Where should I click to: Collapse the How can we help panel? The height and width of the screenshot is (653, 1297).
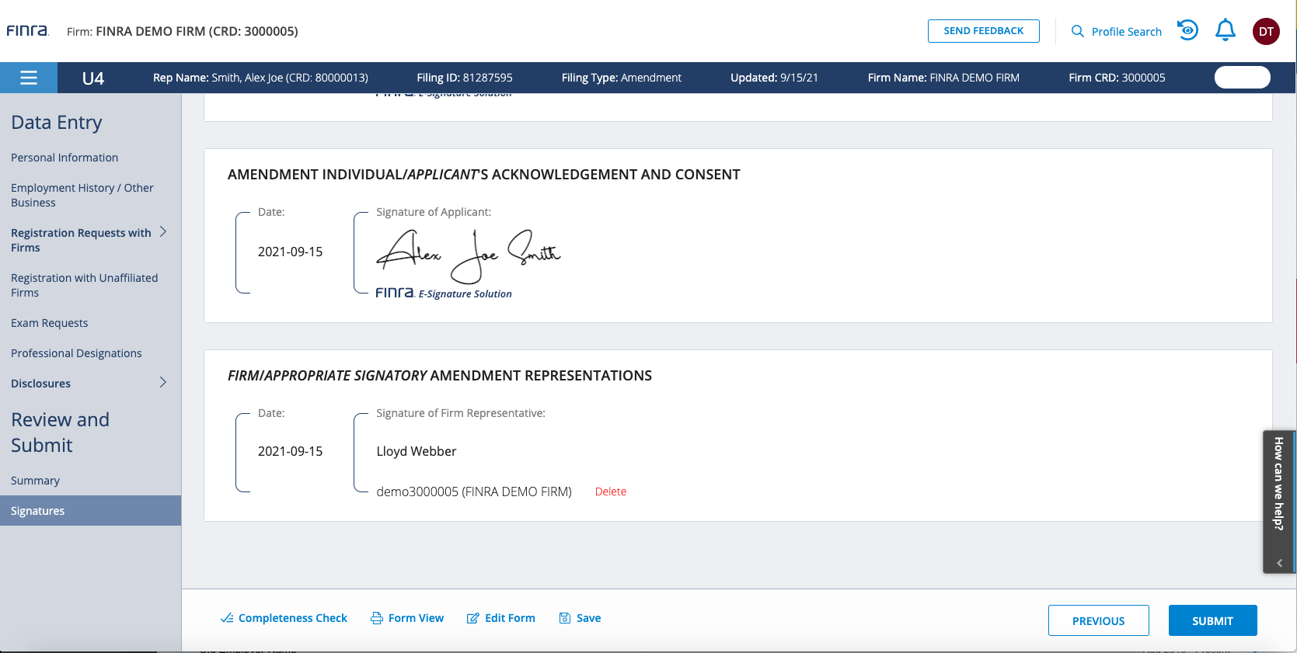coord(1279,563)
